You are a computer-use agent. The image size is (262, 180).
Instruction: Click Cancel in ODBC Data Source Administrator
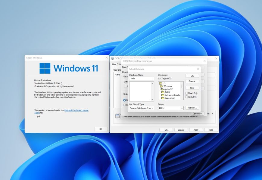tap(181, 130)
